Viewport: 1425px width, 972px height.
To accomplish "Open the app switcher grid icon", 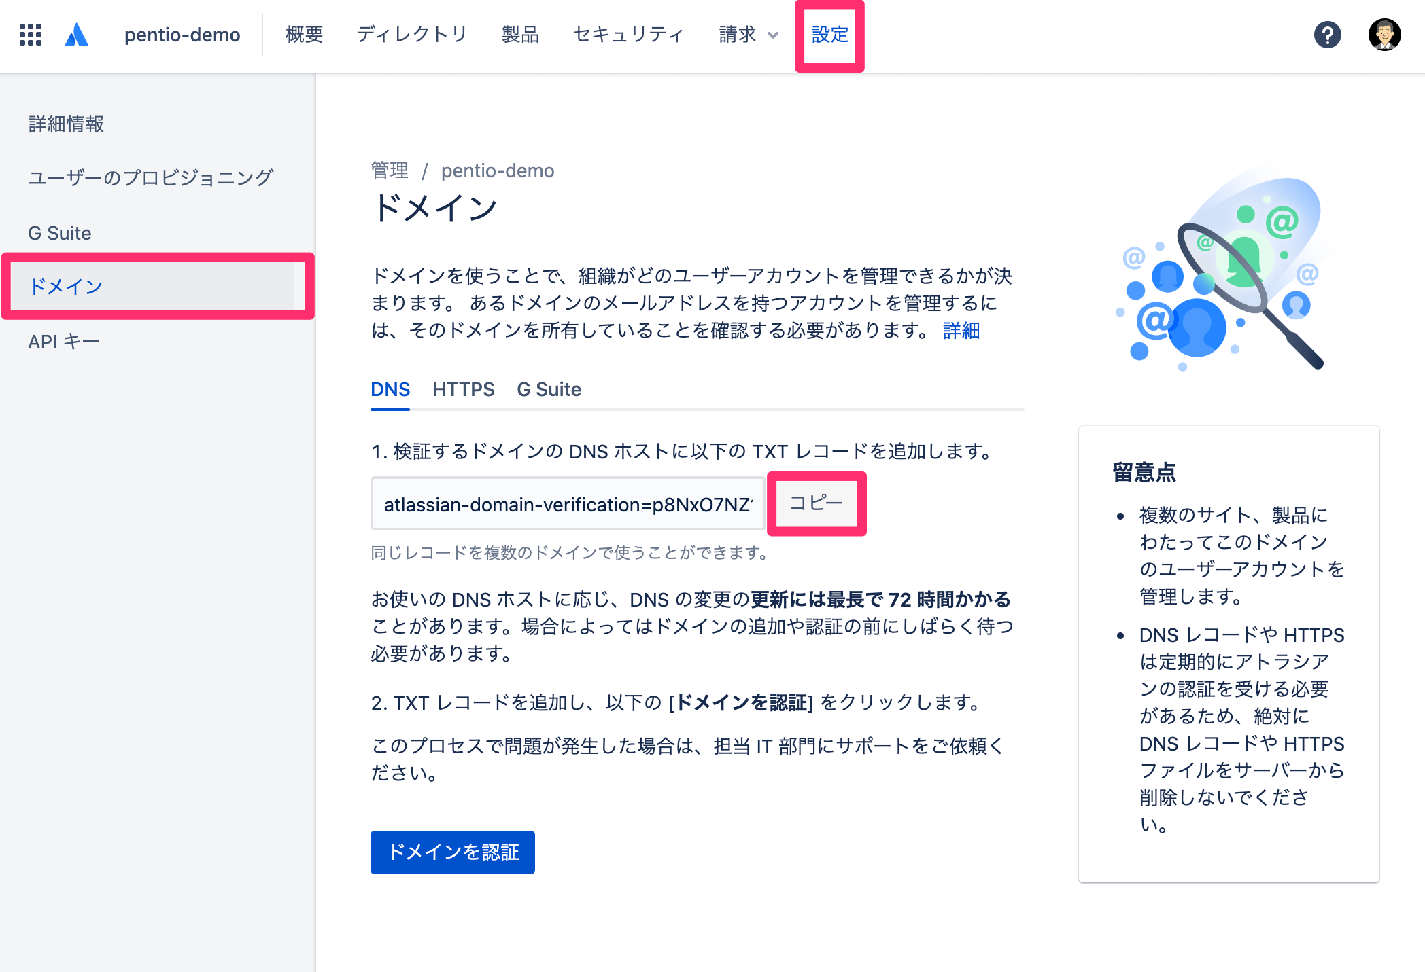I will click(31, 35).
